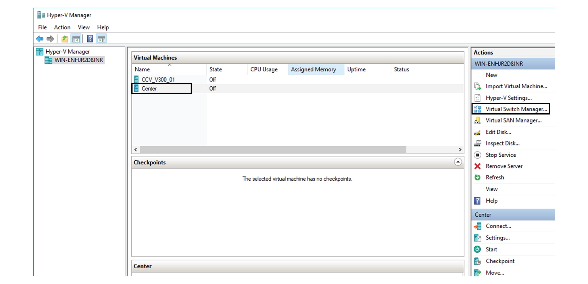Open the Help menu in the menu bar
Image resolution: width=588 pixels, height=284 pixels.
pos(103,27)
